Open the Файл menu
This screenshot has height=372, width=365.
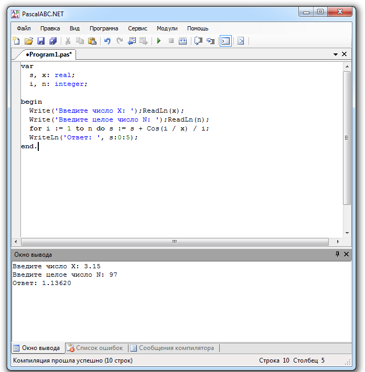coord(24,28)
